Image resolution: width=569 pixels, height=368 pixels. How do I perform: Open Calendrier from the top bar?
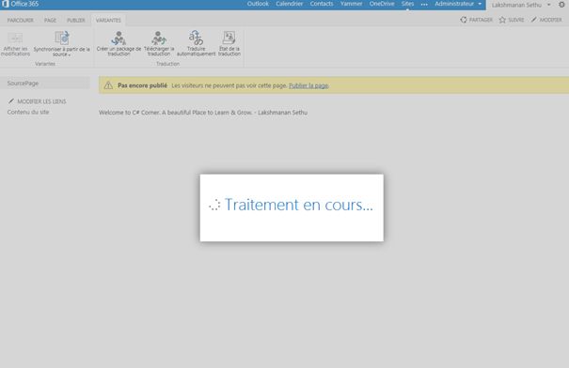point(290,4)
